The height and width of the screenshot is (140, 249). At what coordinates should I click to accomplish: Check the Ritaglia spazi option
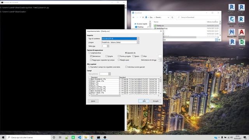(119, 60)
